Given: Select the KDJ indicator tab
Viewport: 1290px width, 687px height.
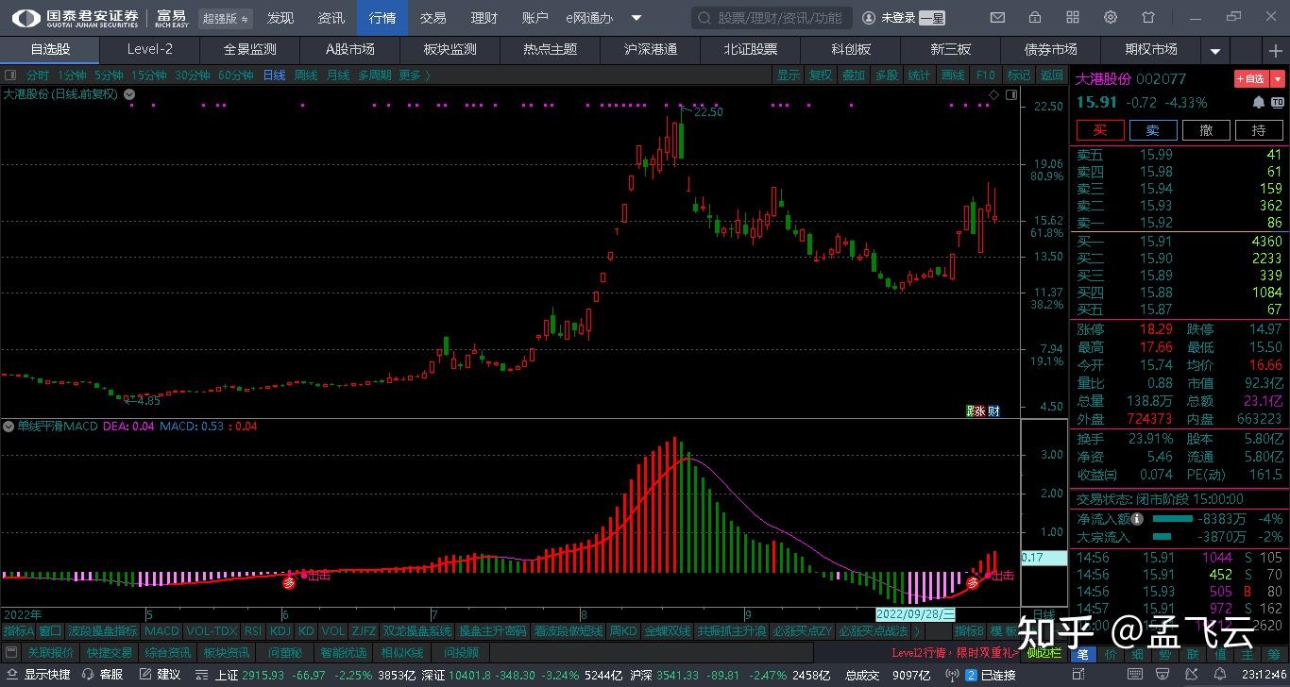Looking at the screenshot, I should [x=280, y=630].
